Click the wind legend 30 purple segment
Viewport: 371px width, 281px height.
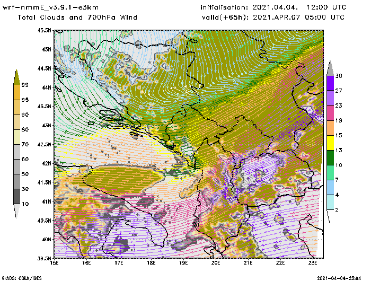tap(330, 83)
